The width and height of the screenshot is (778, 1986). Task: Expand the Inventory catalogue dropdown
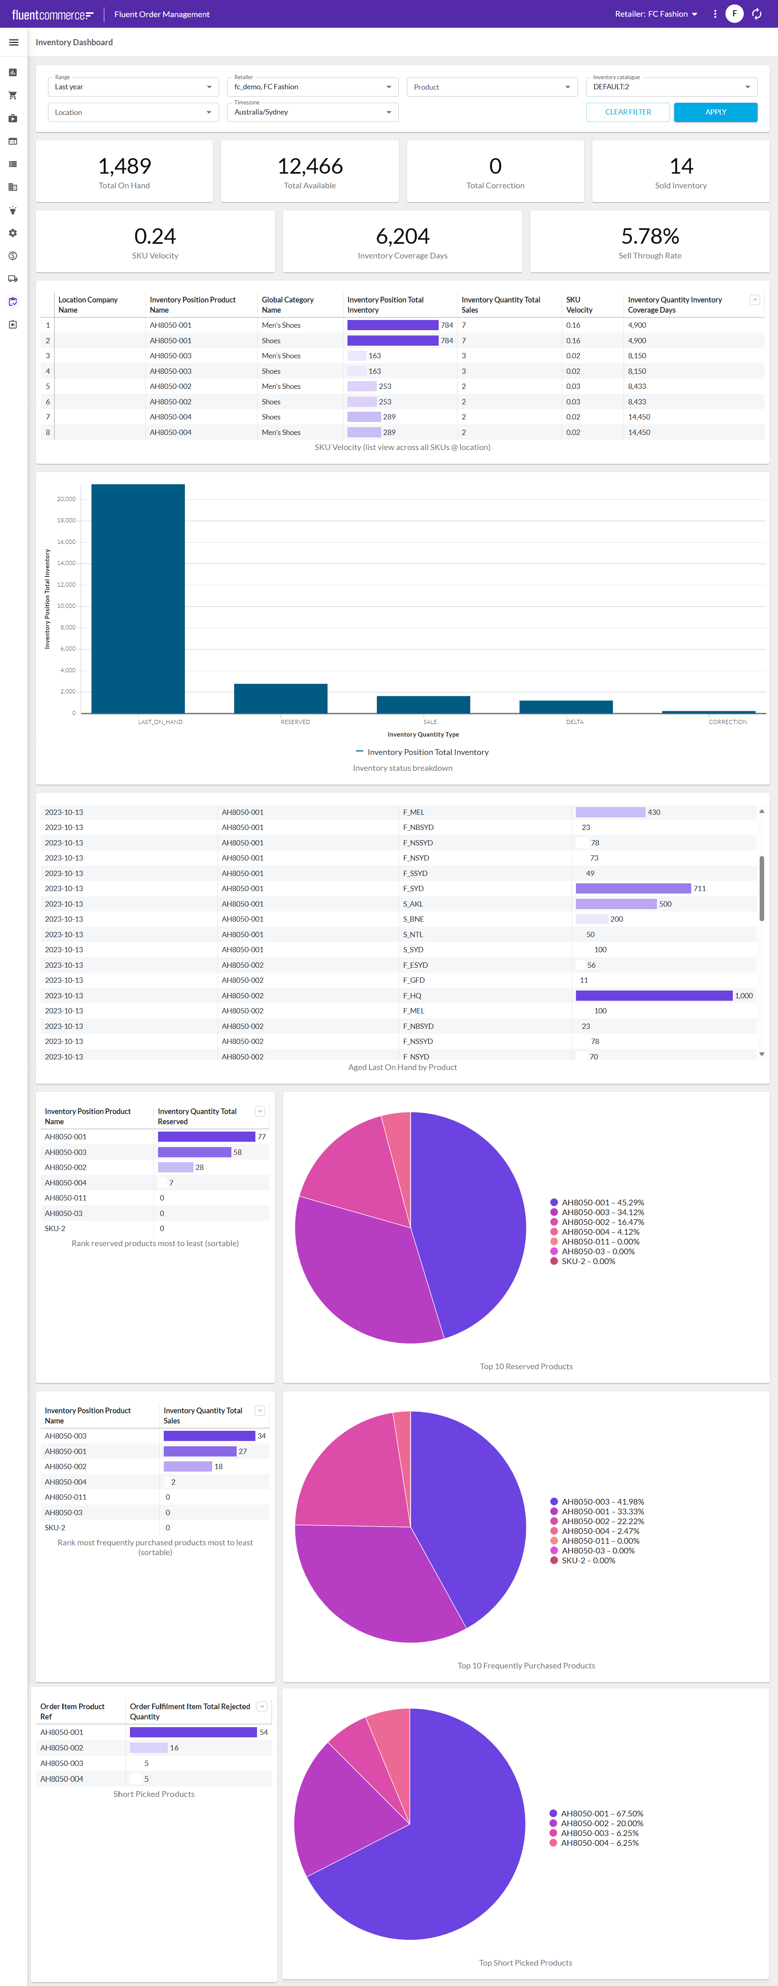[x=671, y=87]
